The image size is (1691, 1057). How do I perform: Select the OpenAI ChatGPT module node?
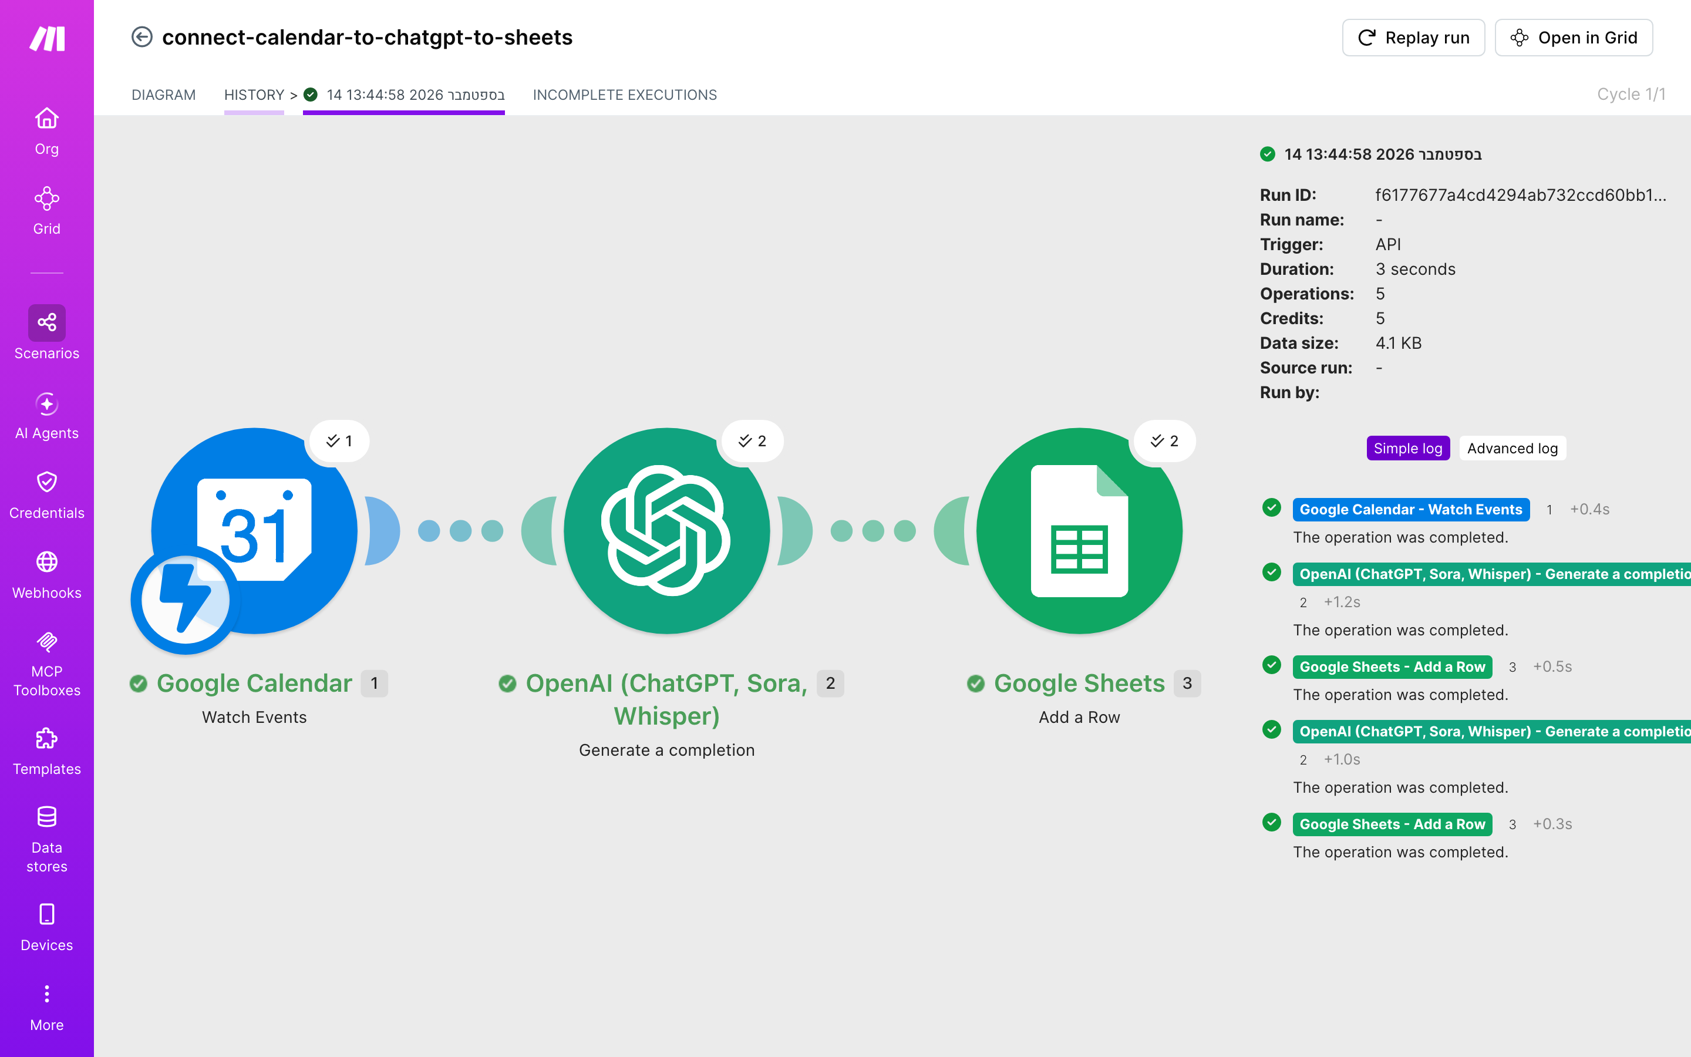coord(666,531)
